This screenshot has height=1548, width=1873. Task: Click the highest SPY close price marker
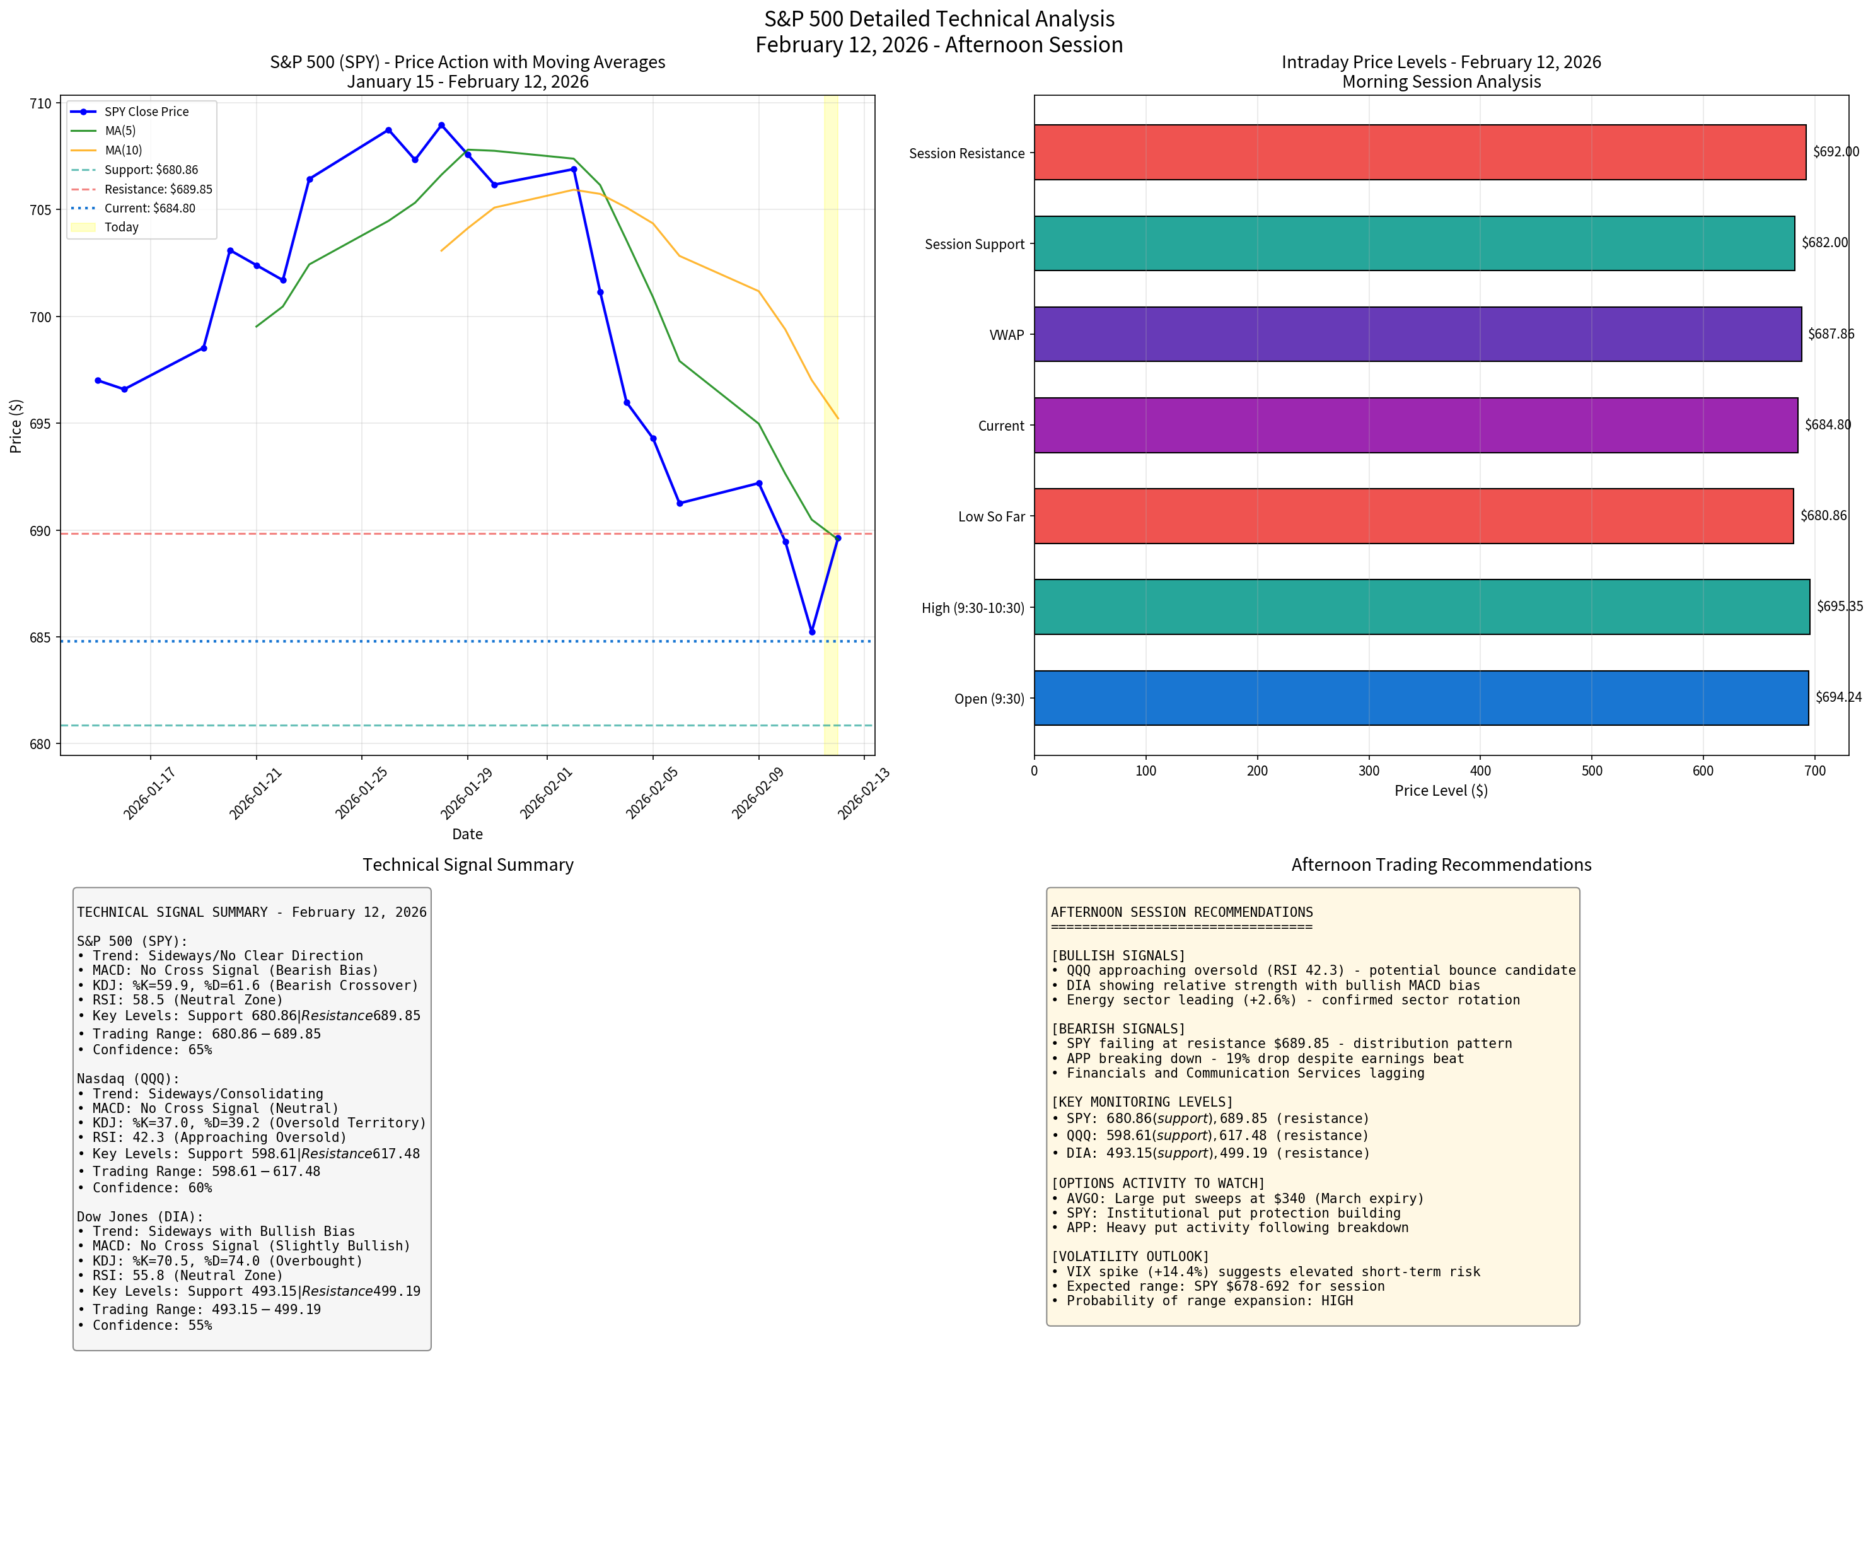[441, 125]
